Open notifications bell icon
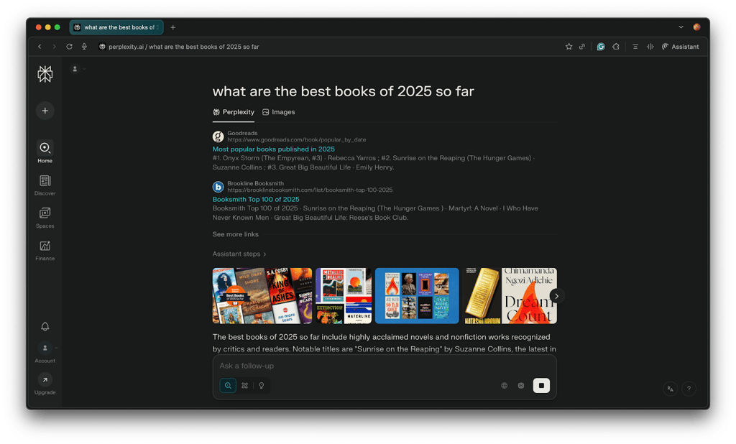Image resolution: width=736 pixels, height=444 pixels. [45, 326]
